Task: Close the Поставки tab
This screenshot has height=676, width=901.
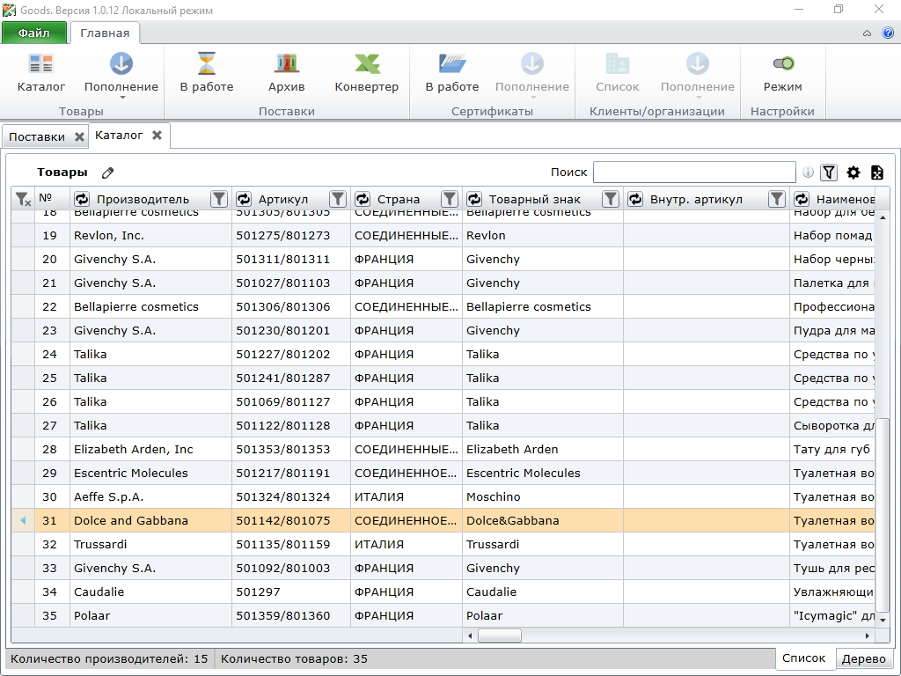Action: pos(79,136)
